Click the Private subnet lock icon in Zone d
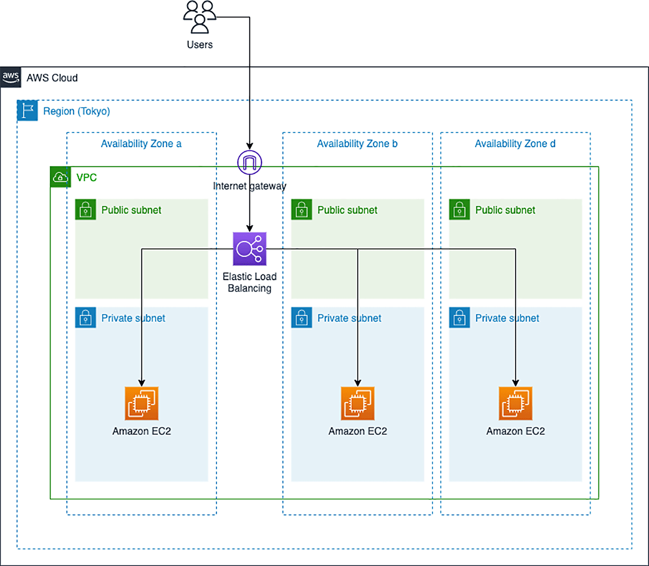 point(459,318)
